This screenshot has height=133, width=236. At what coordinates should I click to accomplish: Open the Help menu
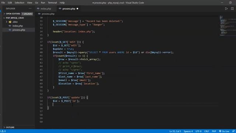pyautogui.click(x=62, y=3)
